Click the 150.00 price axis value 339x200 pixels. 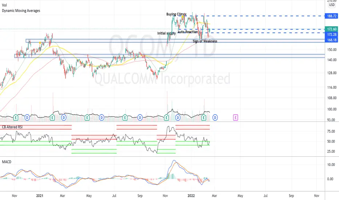click(332, 49)
